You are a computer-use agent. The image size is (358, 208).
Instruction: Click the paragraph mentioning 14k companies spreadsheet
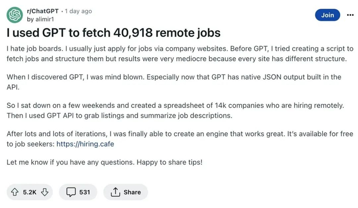[x=179, y=110]
